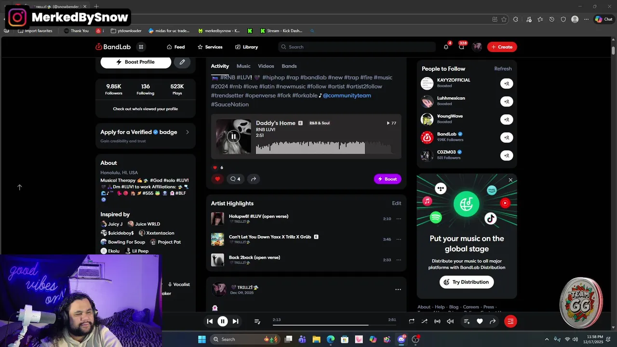
Task: Open the Juice WRLD inspired-by artist
Action: coord(144,224)
